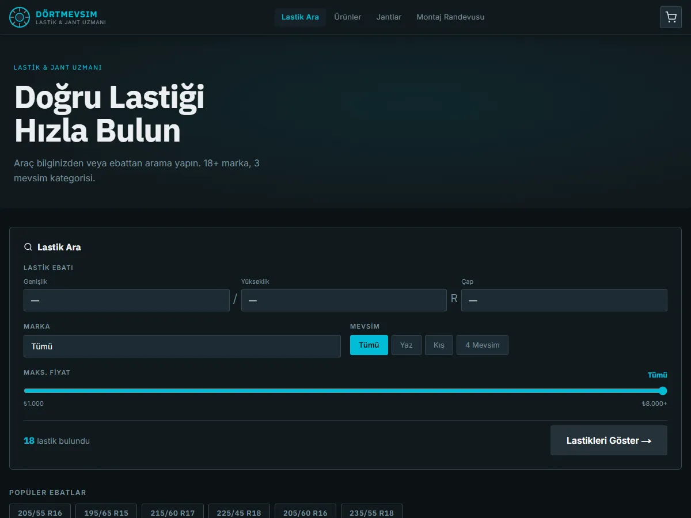
Task: Open the Jantlar menu item
Action: coord(389,17)
